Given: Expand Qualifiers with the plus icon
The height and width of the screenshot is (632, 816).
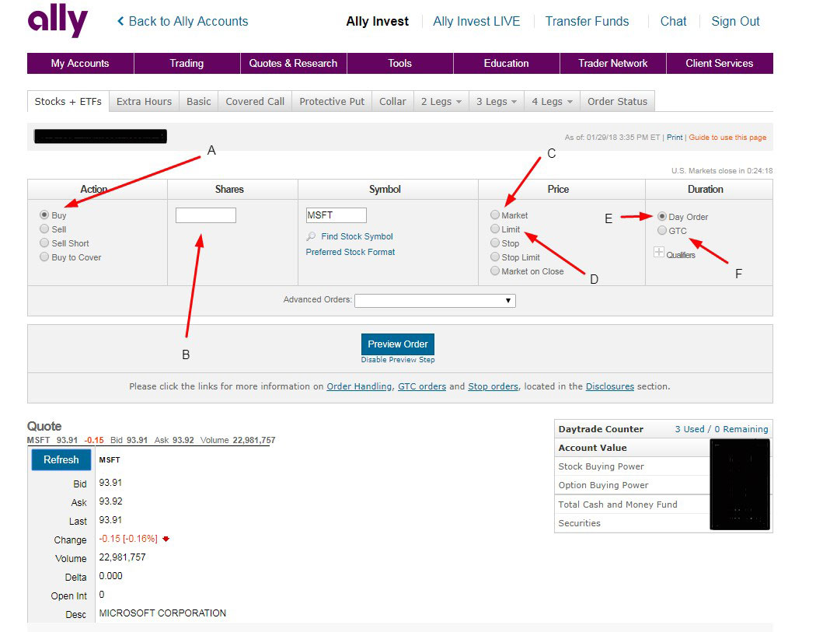Looking at the screenshot, I should [659, 253].
